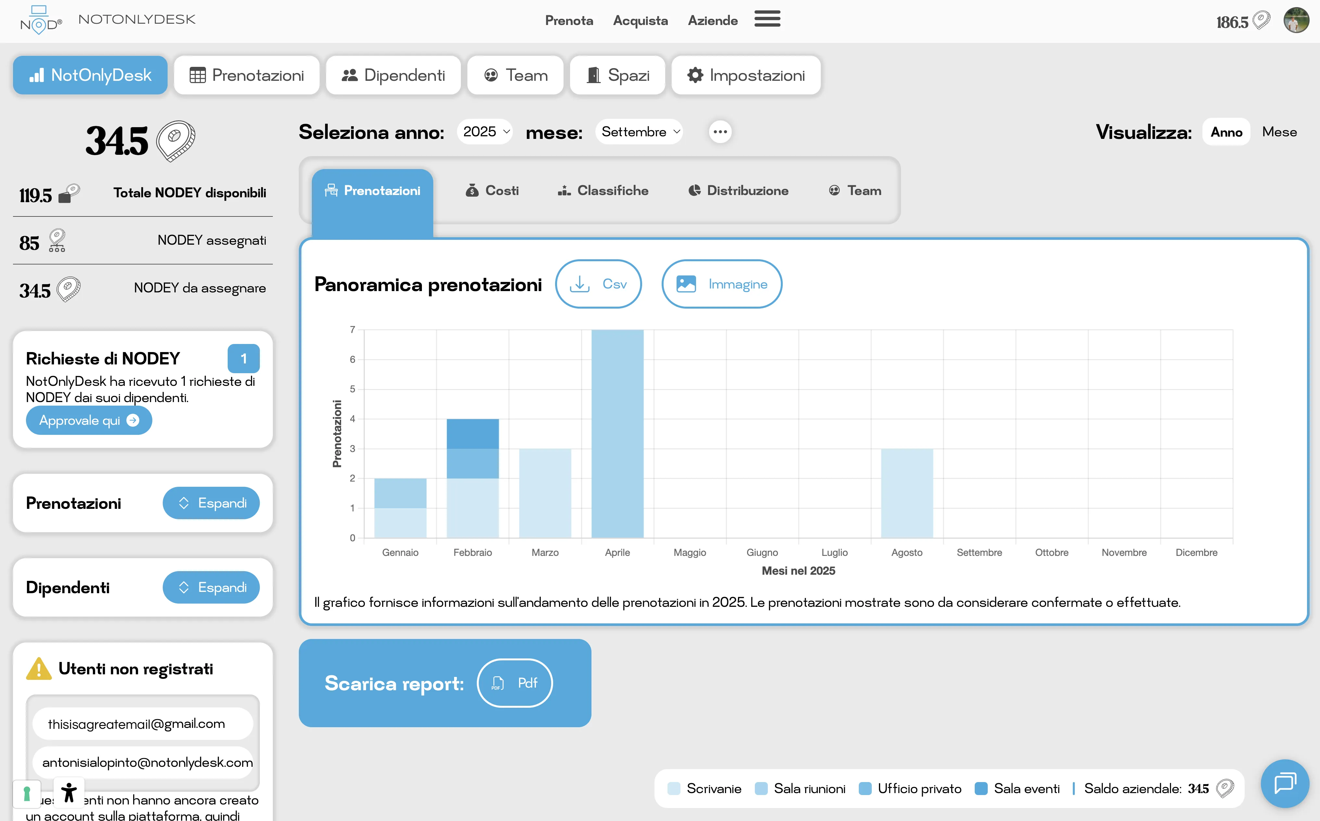Viewport: 1320px width, 821px height.
Task: Click the Dipendenti tab's people icon
Action: (x=349, y=76)
